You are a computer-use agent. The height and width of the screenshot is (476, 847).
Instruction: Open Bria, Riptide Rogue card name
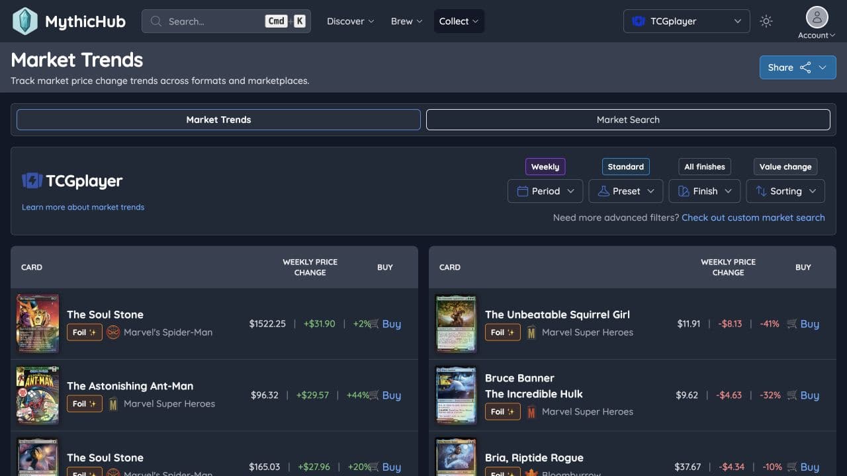click(x=534, y=457)
